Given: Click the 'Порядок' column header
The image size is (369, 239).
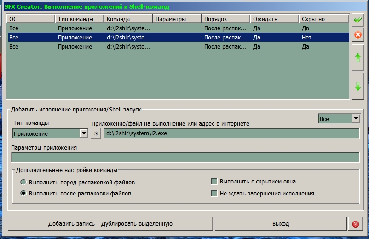Looking at the screenshot, I should [225, 19].
